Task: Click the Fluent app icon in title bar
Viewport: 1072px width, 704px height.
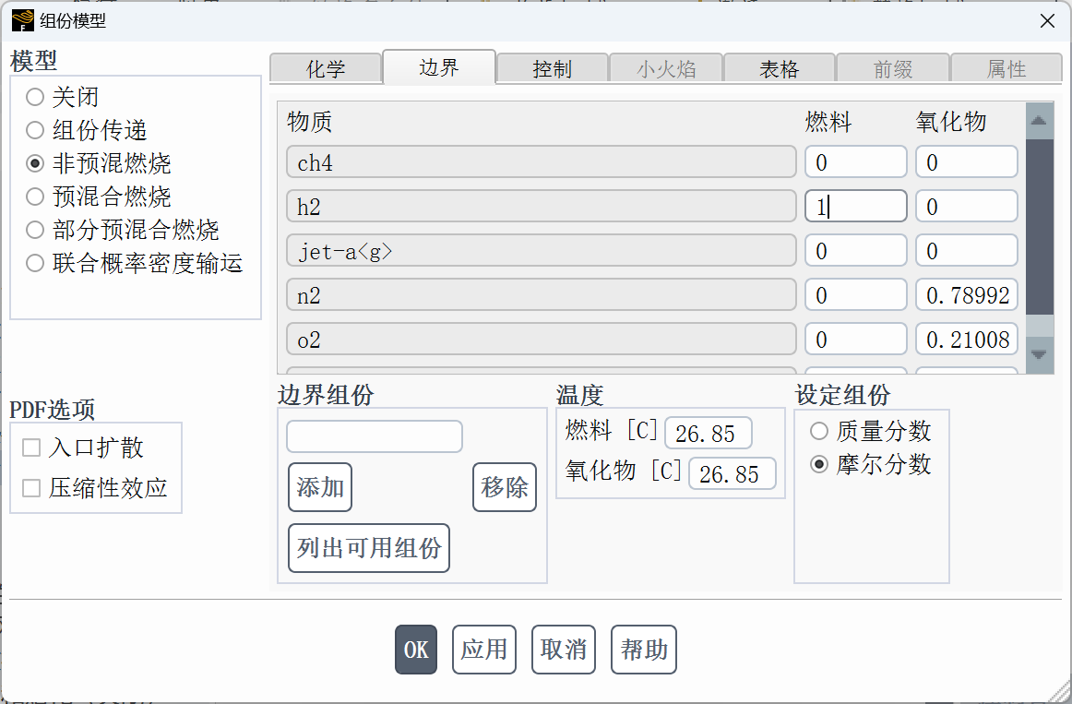Action: pos(22,20)
